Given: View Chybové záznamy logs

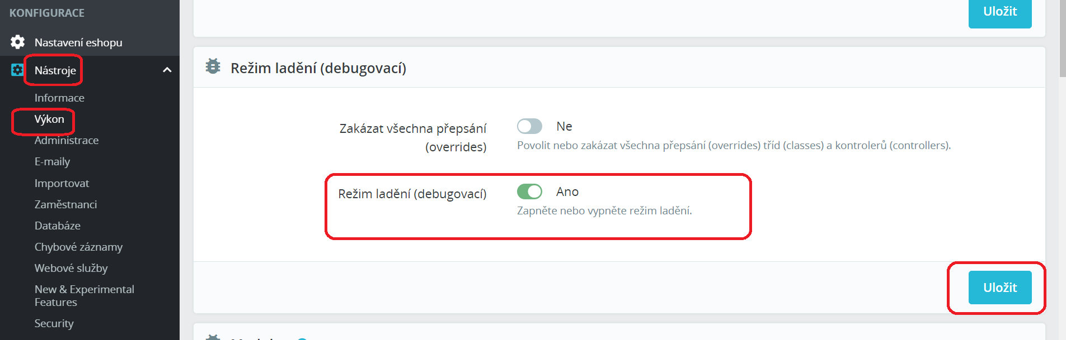Looking at the screenshot, I should 78,247.
